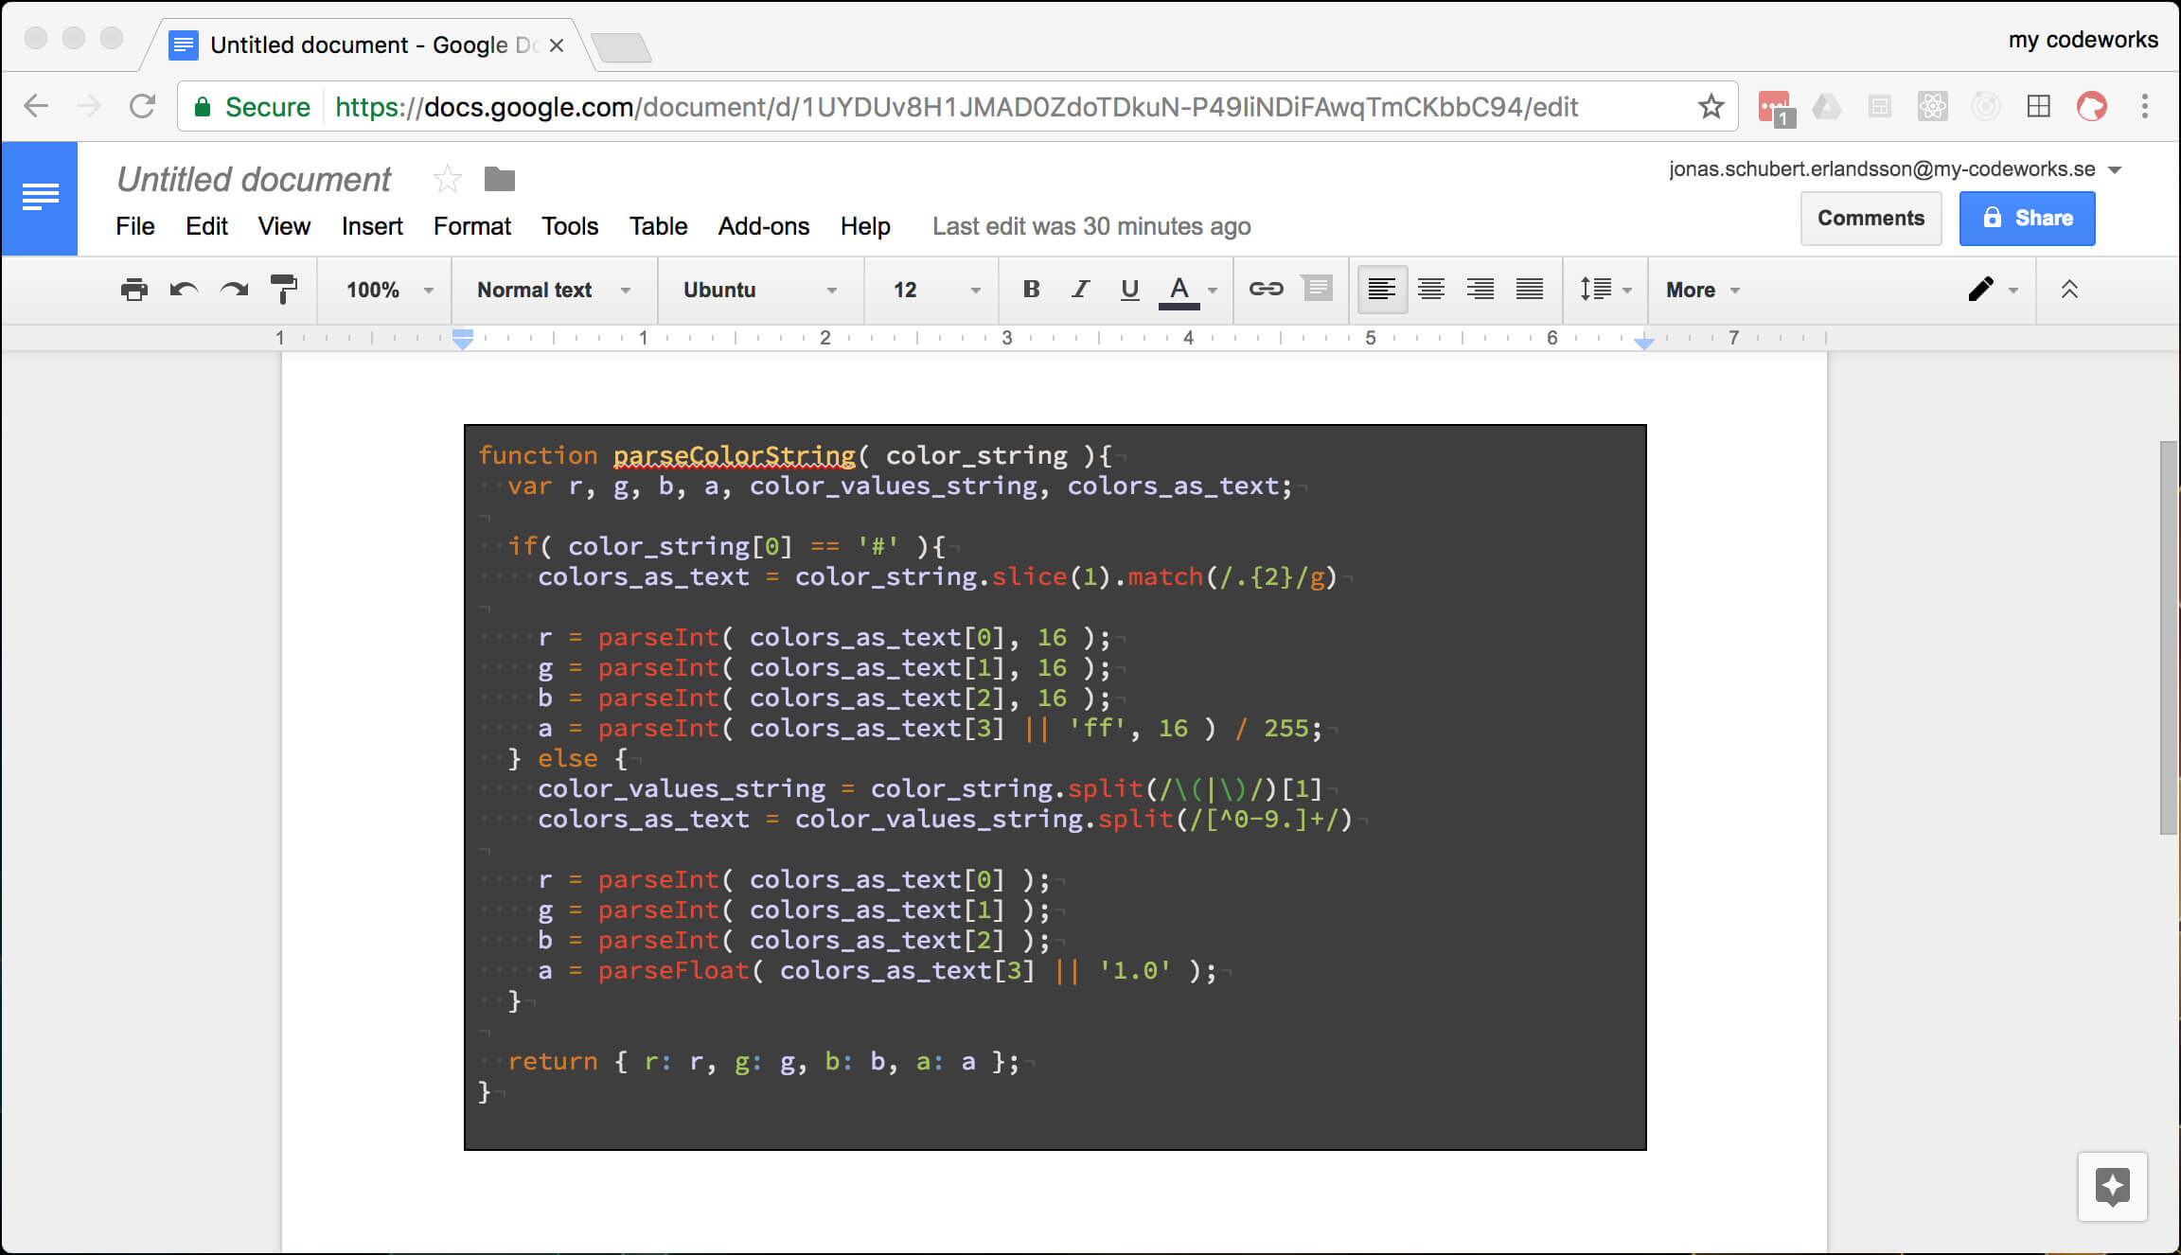Click the browser Back arrow
The width and height of the screenshot is (2181, 1255).
(36, 106)
